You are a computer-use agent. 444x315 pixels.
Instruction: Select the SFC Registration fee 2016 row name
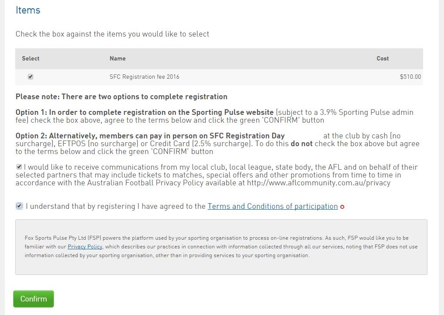click(x=144, y=77)
